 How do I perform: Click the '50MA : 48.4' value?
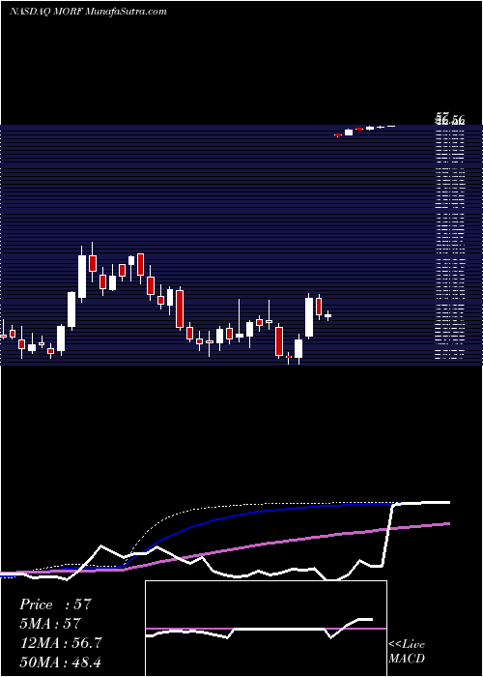[x=60, y=662]
